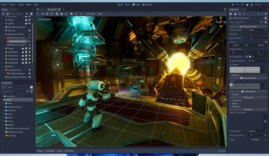
Task: Revert Extents to default with reset arrow
Action: [x=266, y=42]
